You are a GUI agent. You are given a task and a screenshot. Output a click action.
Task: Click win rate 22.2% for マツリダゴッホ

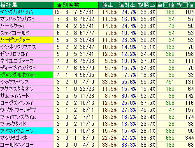click(109, 138)
